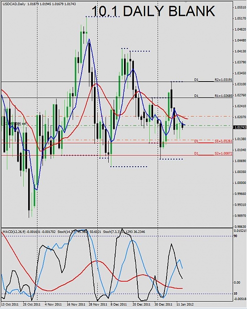Click the 0.00 indicator axis value
Viewport: 247px width, 309px height.
(237, 283)
